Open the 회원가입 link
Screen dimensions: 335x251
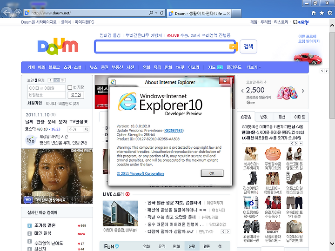34,103
